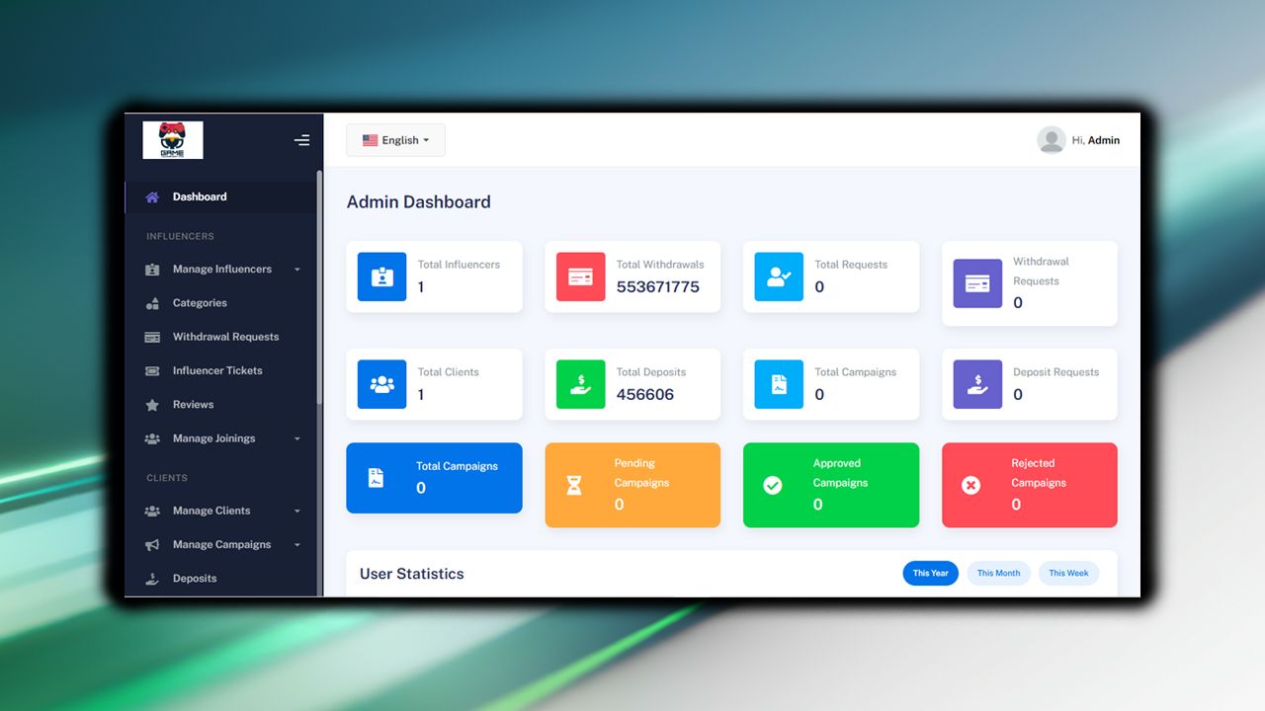The width and height of the screenshot is (1265, 711).
Task: Click the Influencer Tickets ticket icon
Action: pos(152,371)
